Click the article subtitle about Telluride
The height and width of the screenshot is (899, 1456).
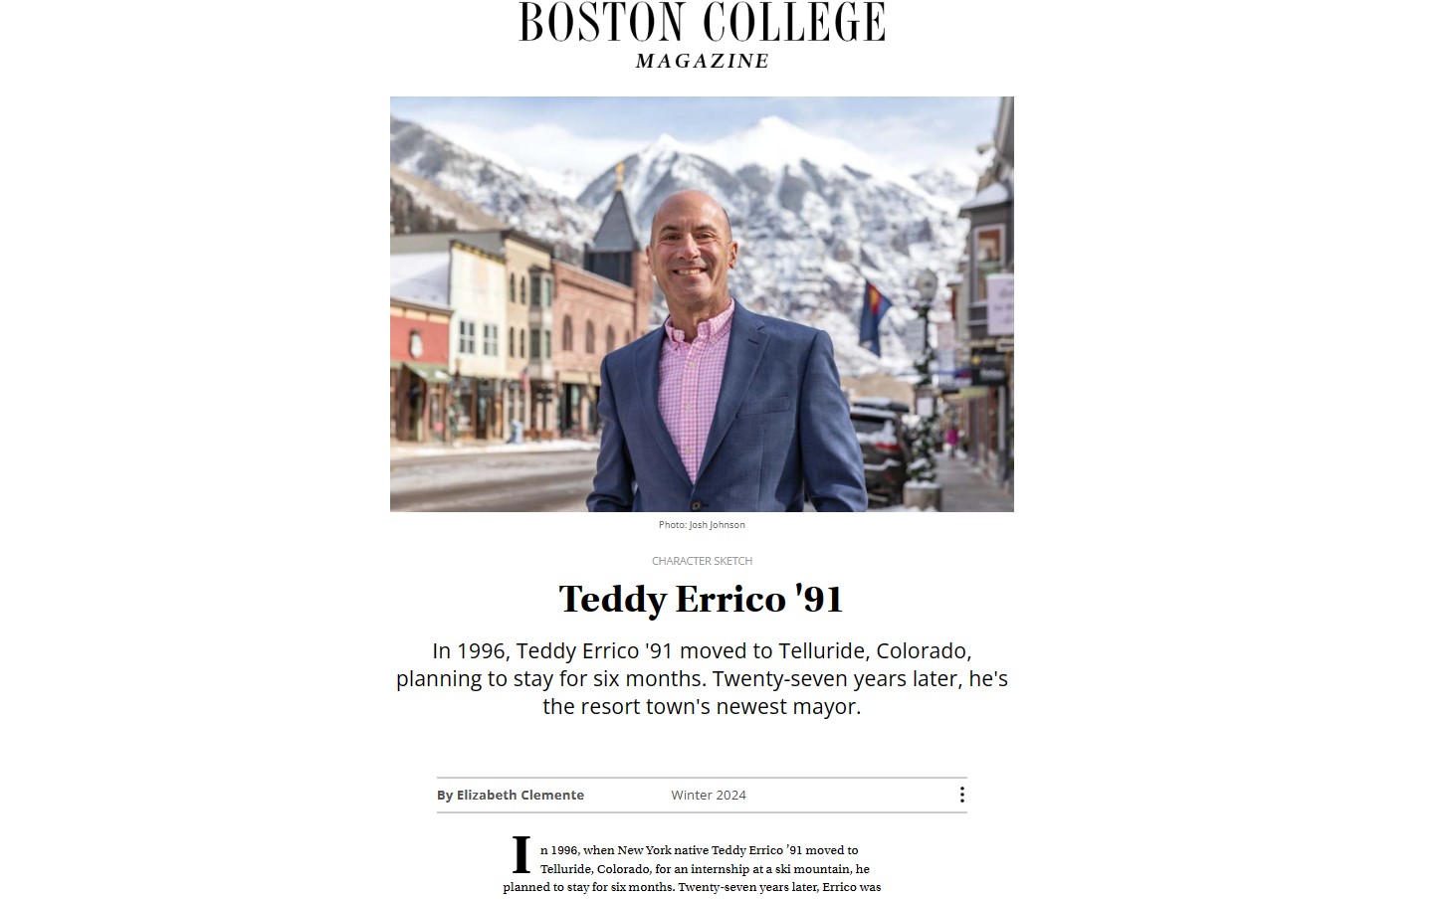(x=703, y=678)
